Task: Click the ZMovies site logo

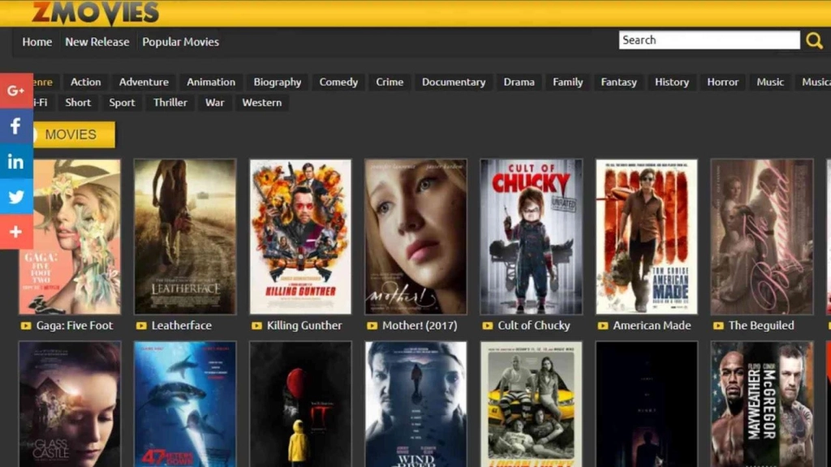Action: pyautogui.click(x=96, y=11)
